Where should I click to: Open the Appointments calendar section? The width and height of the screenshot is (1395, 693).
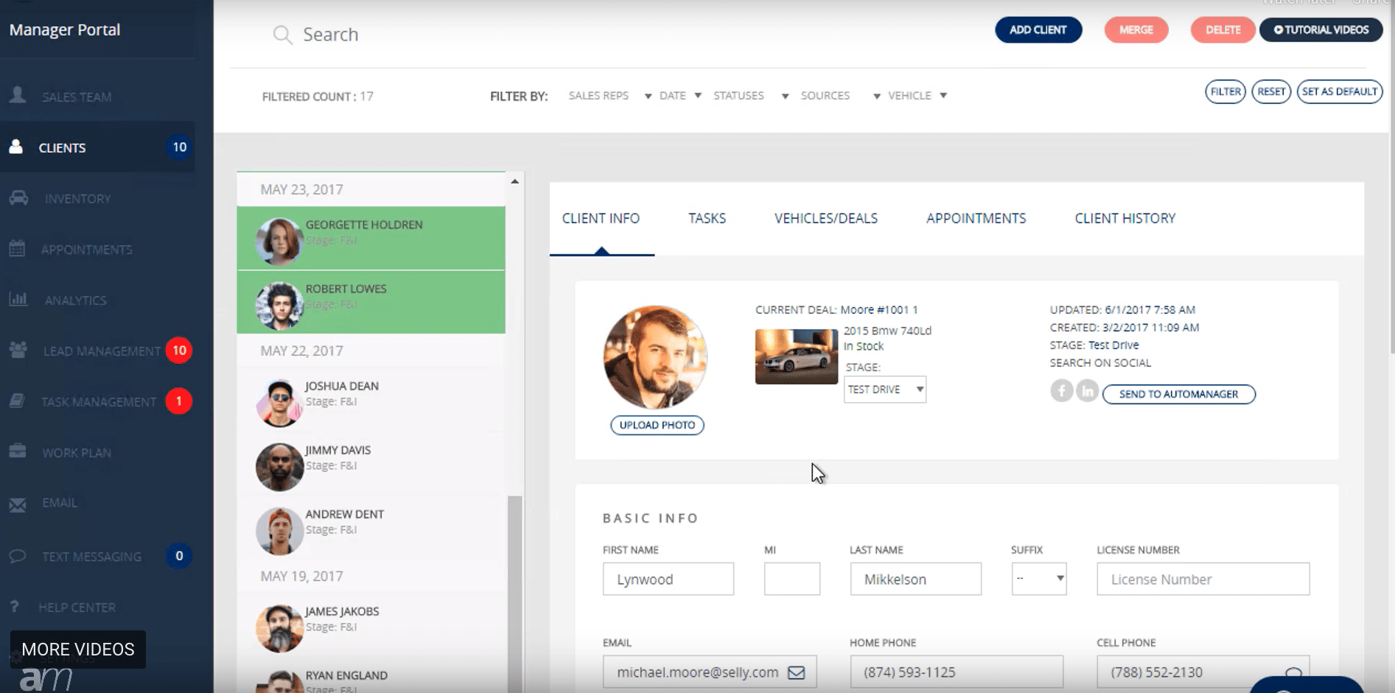86,249
